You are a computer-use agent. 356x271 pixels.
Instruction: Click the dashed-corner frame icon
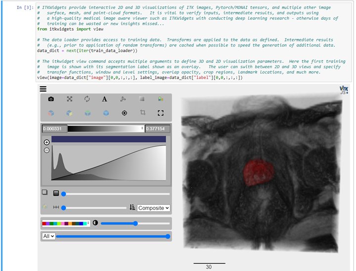click(161, 113)
